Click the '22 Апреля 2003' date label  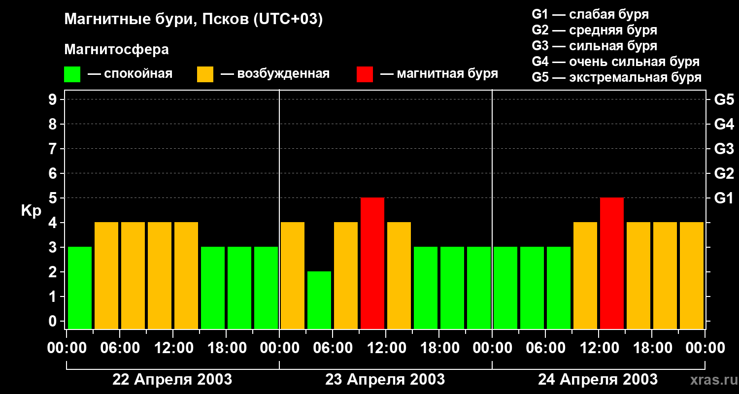pos(172,379)
